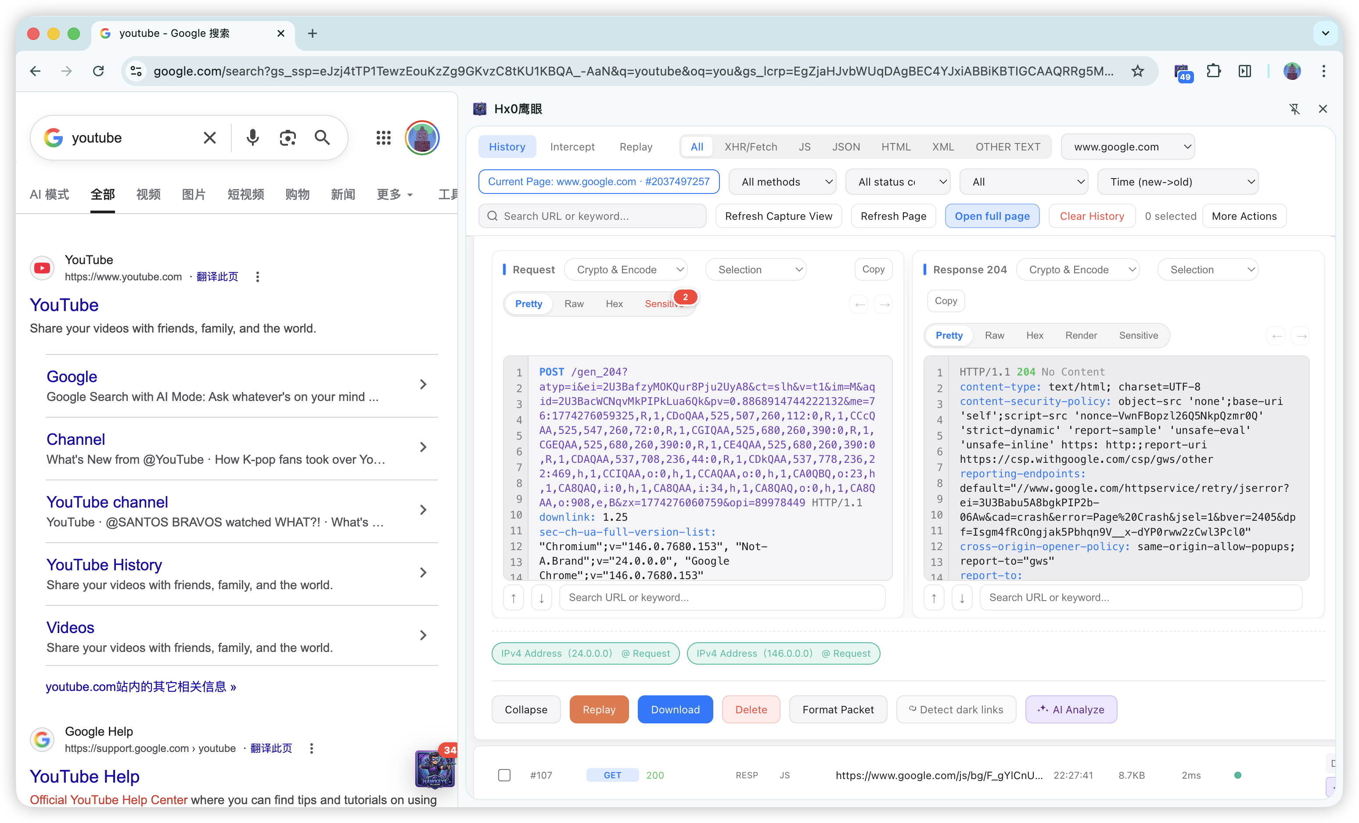Viewport: 1359px width, 823px height.
Task: Click the Clear History button
Action: pos(1092,216)
